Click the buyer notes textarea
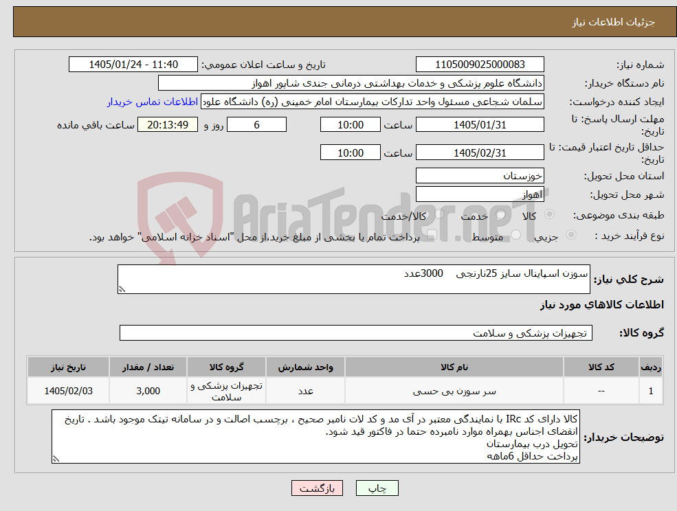This screenshot has height=511, width=677. point(315,437)
